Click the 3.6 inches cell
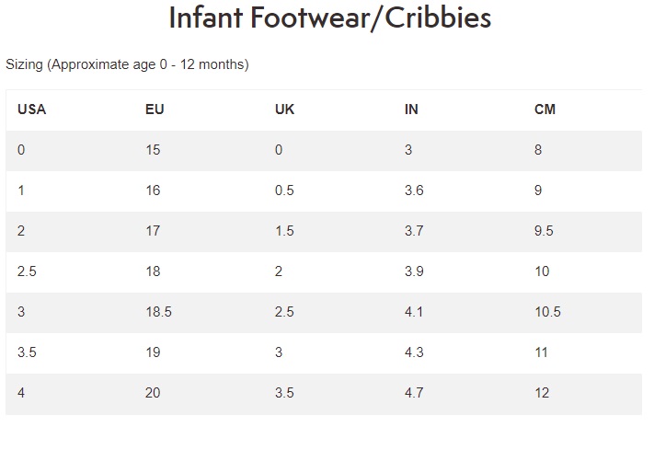The image size is (654, 450). [x=414, y=190]
